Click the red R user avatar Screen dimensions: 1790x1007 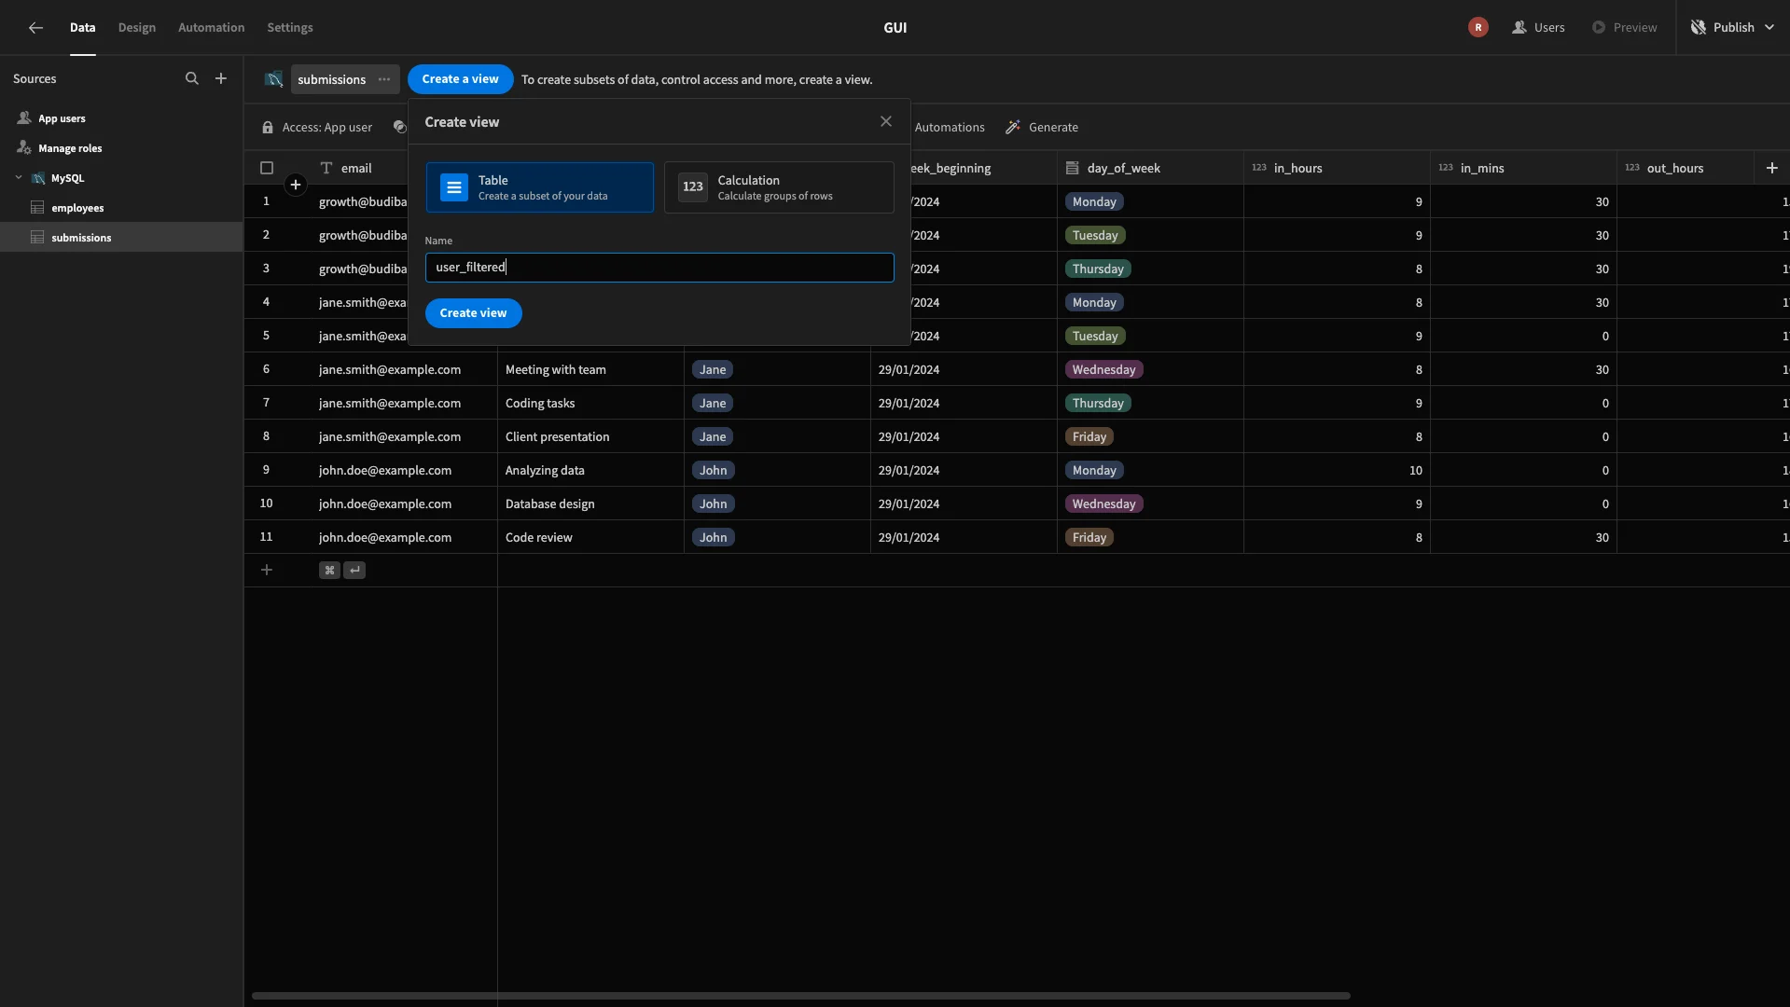1478,28
